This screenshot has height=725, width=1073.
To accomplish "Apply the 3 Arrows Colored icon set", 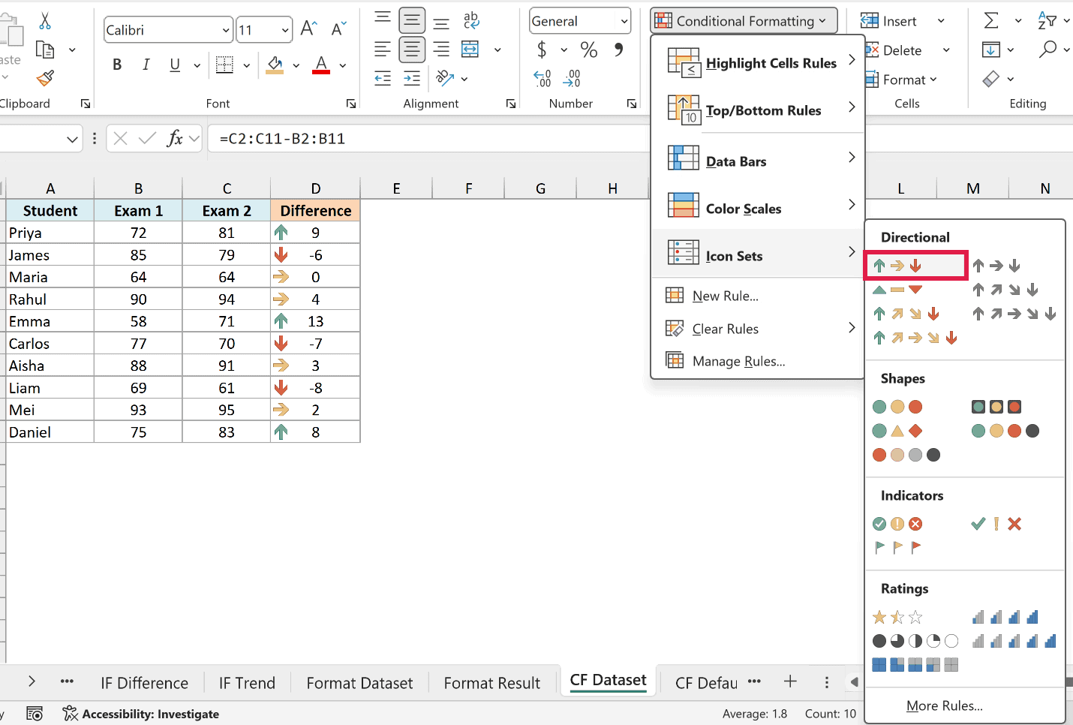I will 897,266.
